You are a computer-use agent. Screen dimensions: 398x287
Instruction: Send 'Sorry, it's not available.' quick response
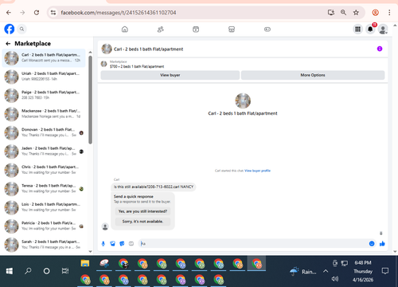142,222
